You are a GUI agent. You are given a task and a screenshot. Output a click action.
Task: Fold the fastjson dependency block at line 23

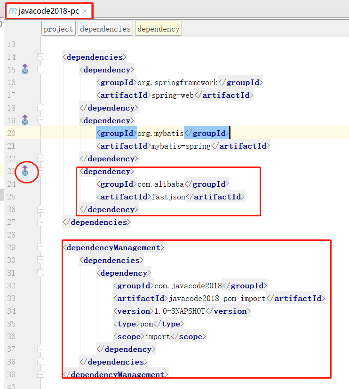(40, 172)
